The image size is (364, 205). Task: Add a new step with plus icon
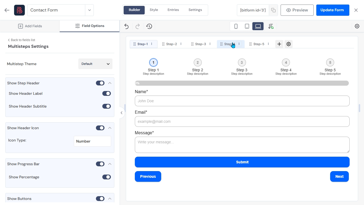[279, 44]
